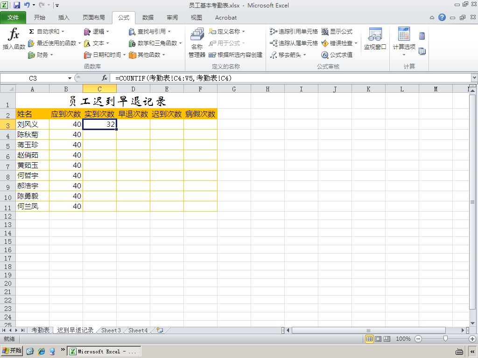Switch to the Home (开始) tab
The image size is (478, 358).
[x=39, y=18]
